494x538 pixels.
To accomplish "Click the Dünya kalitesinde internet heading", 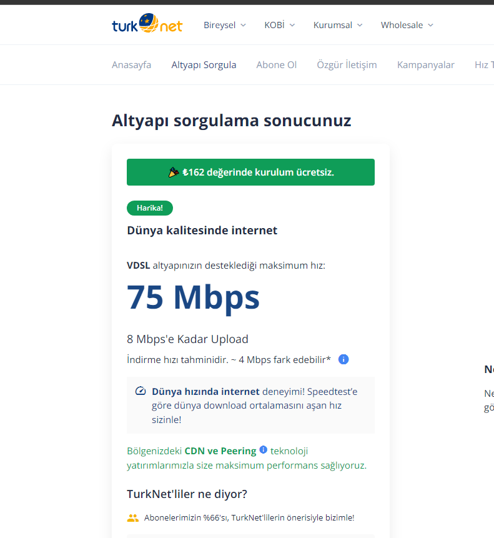I will (x=202, y=230).
